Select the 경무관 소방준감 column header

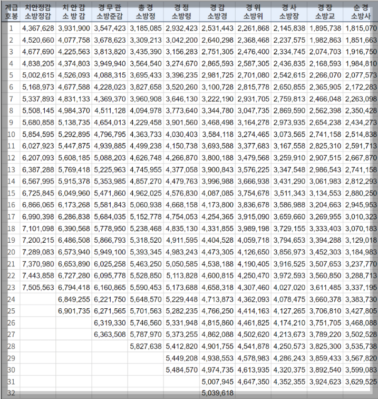pos(110,12)
